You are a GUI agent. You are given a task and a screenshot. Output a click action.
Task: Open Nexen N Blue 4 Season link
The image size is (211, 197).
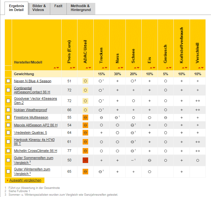click(32, 81)
